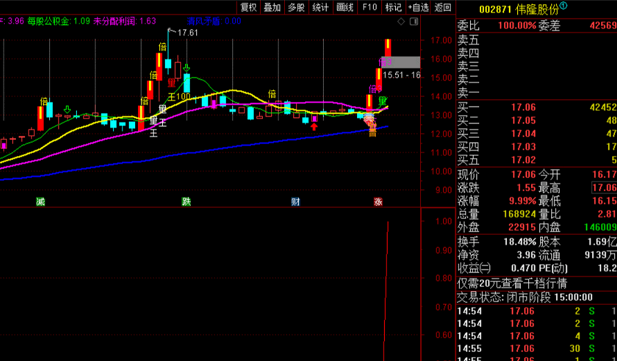Open the 统计 statistics tool
Image resolution: width=617 pixels, height=361 pixels.
[321, 7]
